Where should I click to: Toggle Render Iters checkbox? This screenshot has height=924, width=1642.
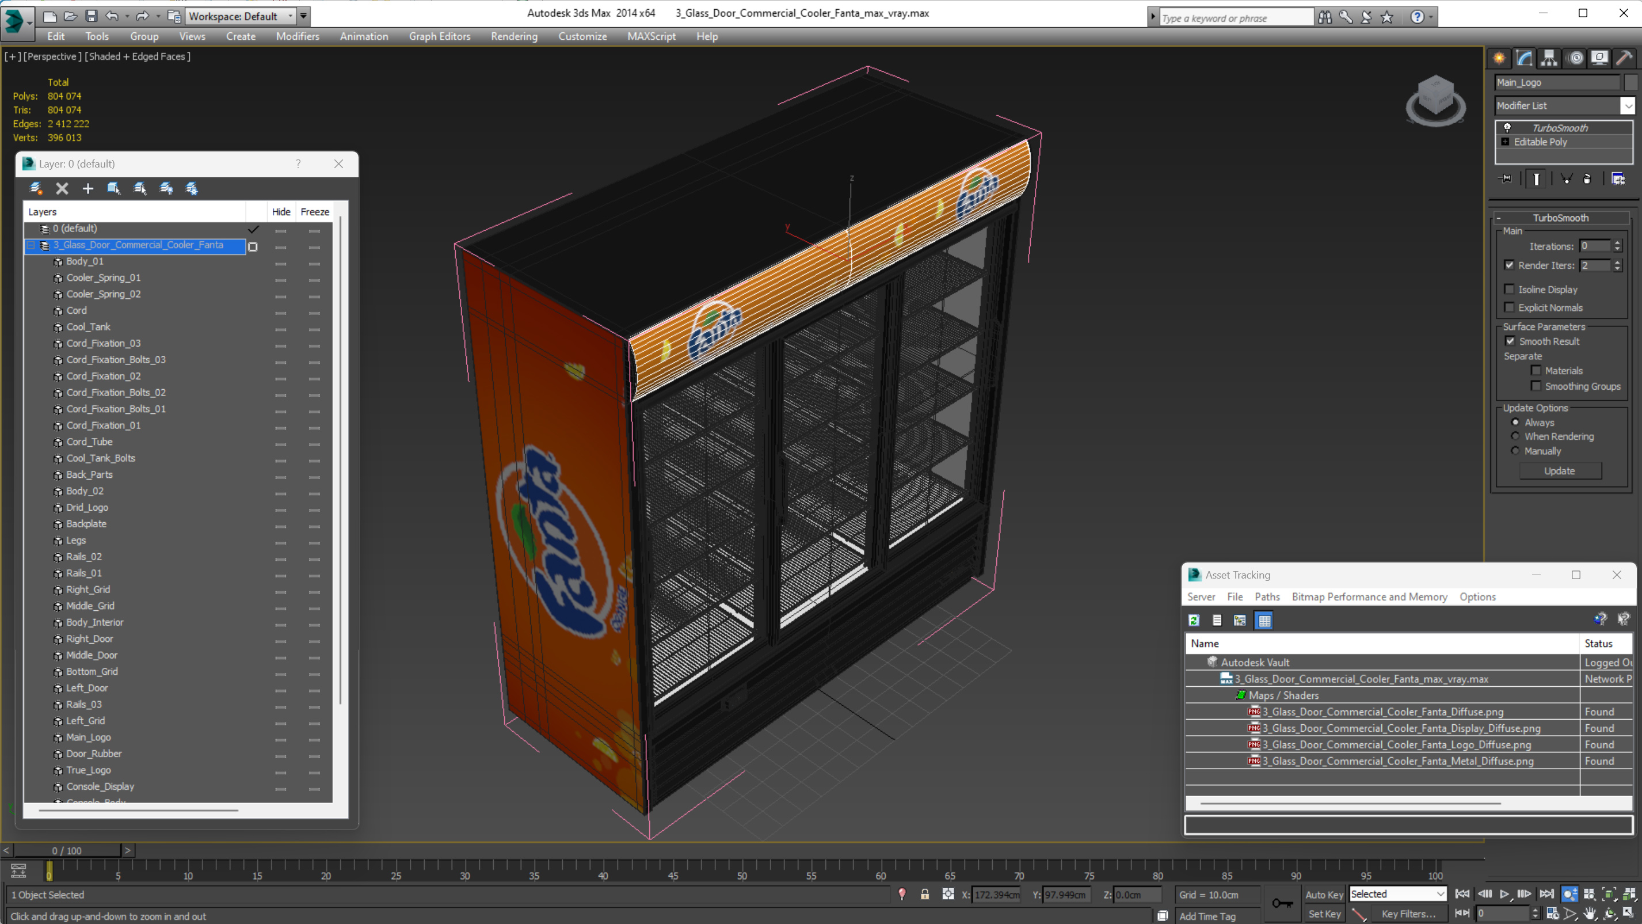click(x=1510, y=265)
